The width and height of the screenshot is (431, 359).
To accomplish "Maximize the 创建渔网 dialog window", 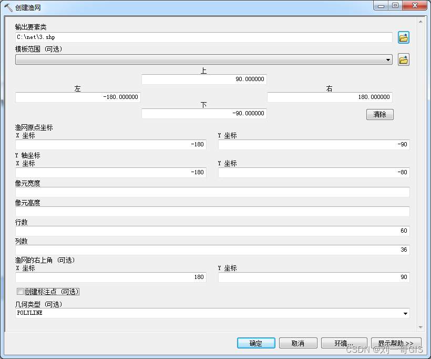I will click(395, 6).
